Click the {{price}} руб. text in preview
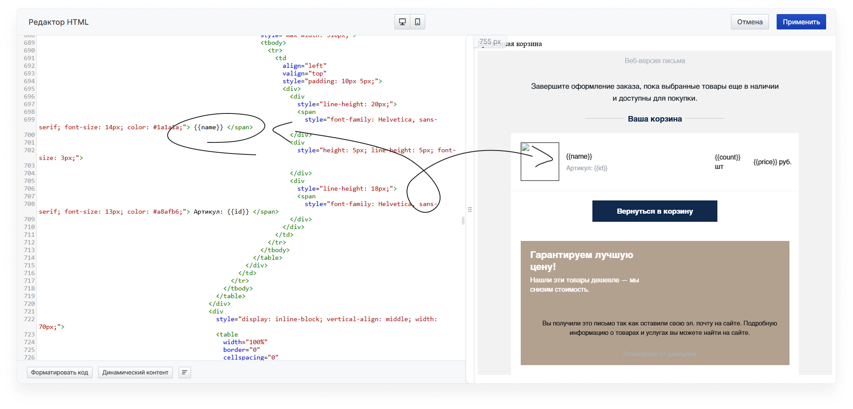The image size is (853, 409). point(772,162)
